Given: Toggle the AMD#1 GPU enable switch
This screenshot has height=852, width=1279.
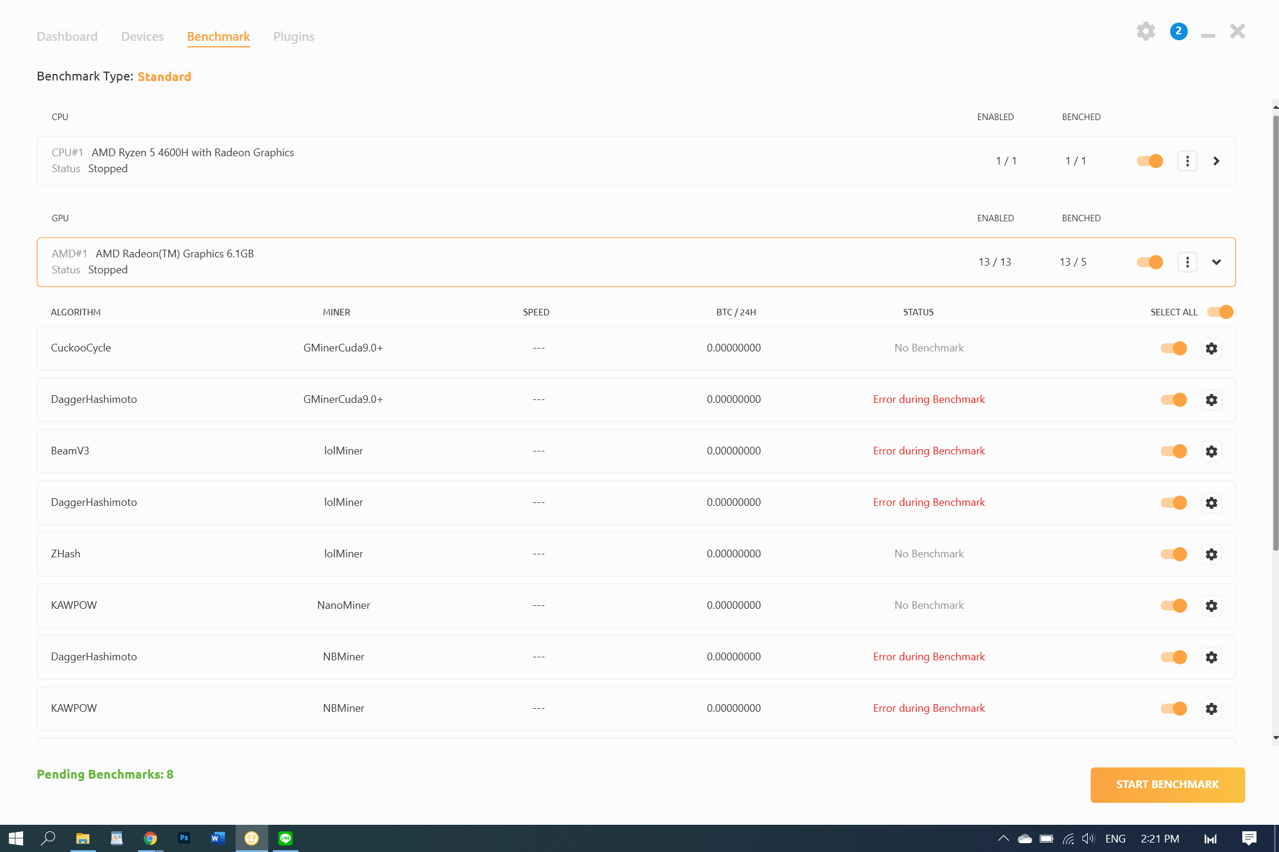Looking at the screenshot, I should click(x=1150, y=262).
